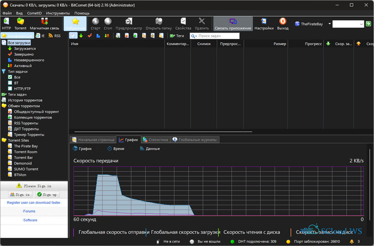Sort by the Прогресс column header
374x246 pixels.
tap(306, 44)
